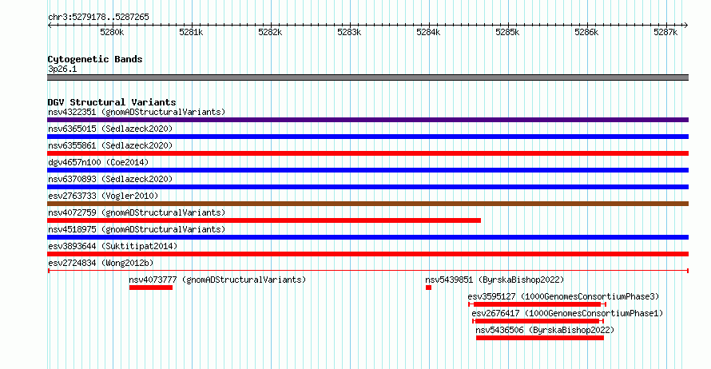The height and width of the screenshot is (369, 711).
Task: Click the Cytogenetic Bands track title
Action: click(95, 59)
